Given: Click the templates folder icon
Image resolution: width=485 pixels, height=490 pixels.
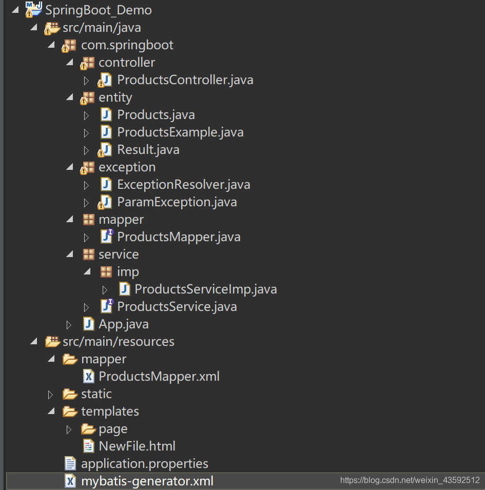Looking at the screenshot, I should point(70,411).
